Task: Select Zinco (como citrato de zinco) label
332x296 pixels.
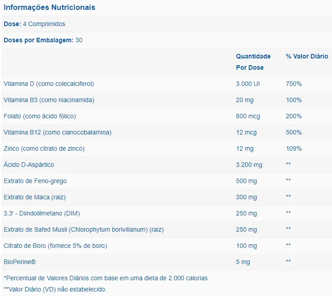Action: (44, 148)
